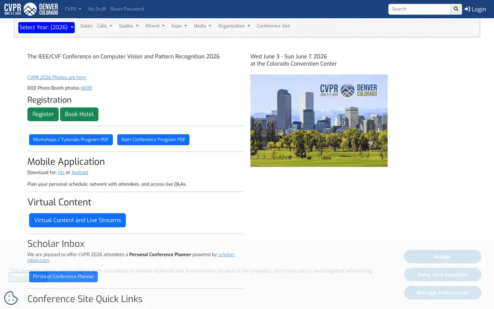
Task: Click the Denver skyline conference image
Action: (319, 120)
